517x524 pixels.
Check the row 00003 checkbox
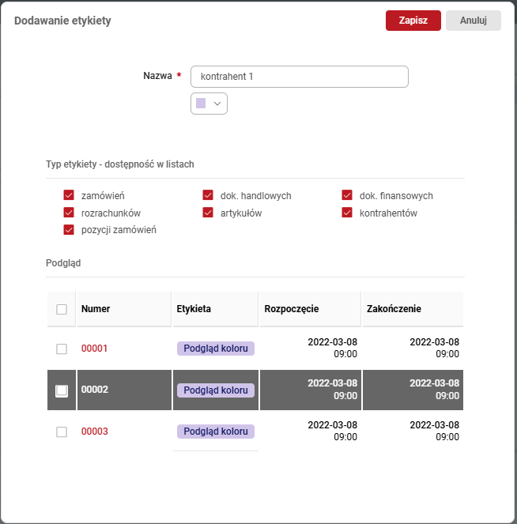(x=62, y=432)
